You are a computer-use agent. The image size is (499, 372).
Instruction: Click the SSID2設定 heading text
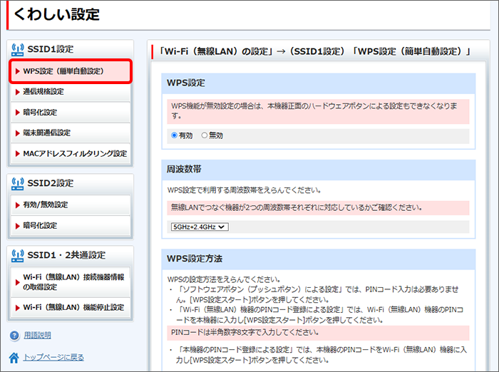51,183
